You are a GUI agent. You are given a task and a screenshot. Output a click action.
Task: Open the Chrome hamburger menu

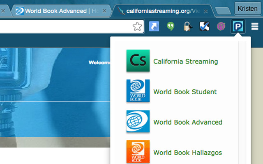[255, 26]
